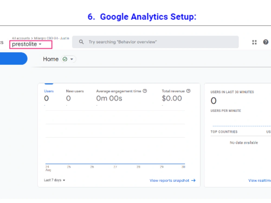Open the Last 7 days date range dropdown
Viewport: 271px width, 203px height.
(x=54, y=180)
